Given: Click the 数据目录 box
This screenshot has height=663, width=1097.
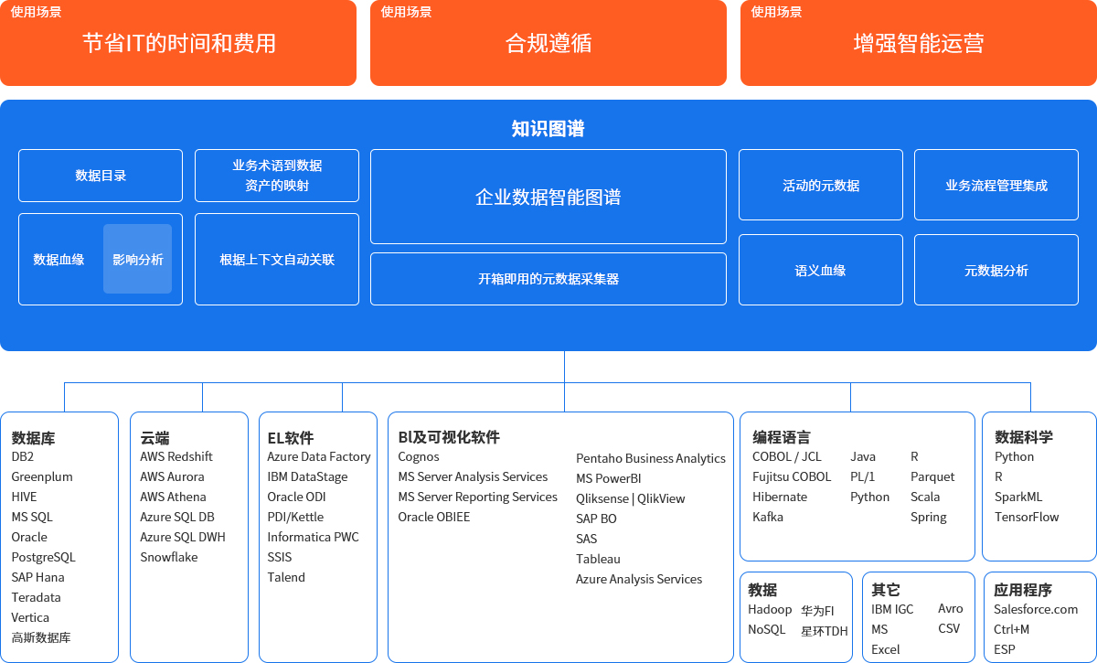Looking at the screenshot, I should (x=101, y=176).
